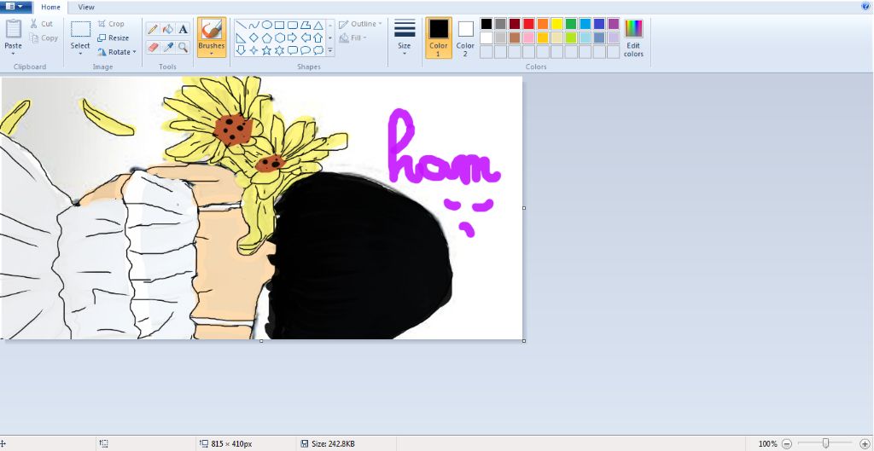Choose the Four-point star shape
This screenshot has width=874, height=451.
254,50
